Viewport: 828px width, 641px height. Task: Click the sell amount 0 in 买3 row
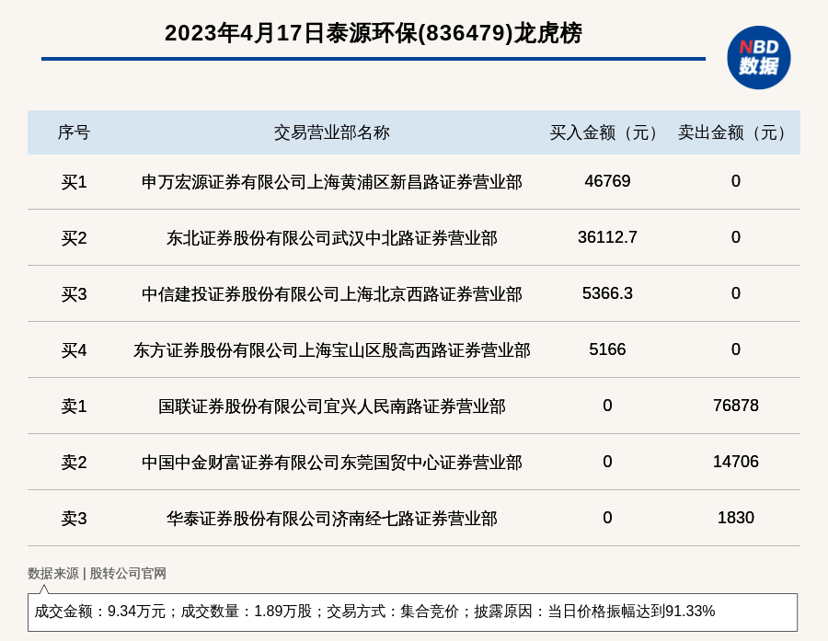[736, 293]
